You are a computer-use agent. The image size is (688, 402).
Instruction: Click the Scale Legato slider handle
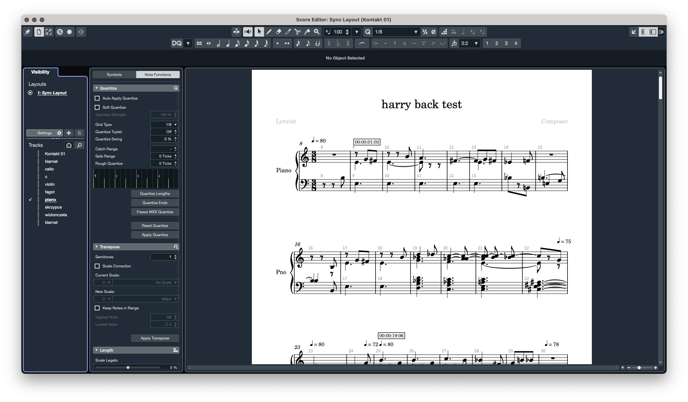(x=128, y=367)
